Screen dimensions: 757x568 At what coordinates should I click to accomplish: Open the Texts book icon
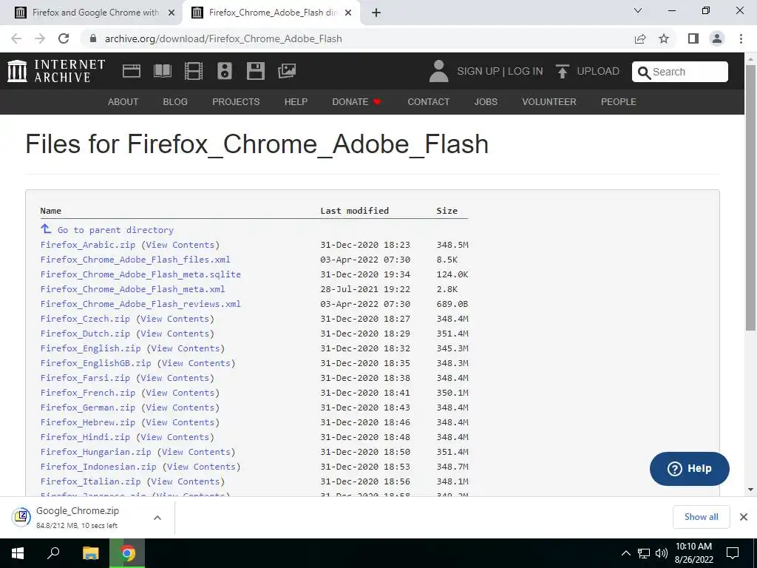162,71
